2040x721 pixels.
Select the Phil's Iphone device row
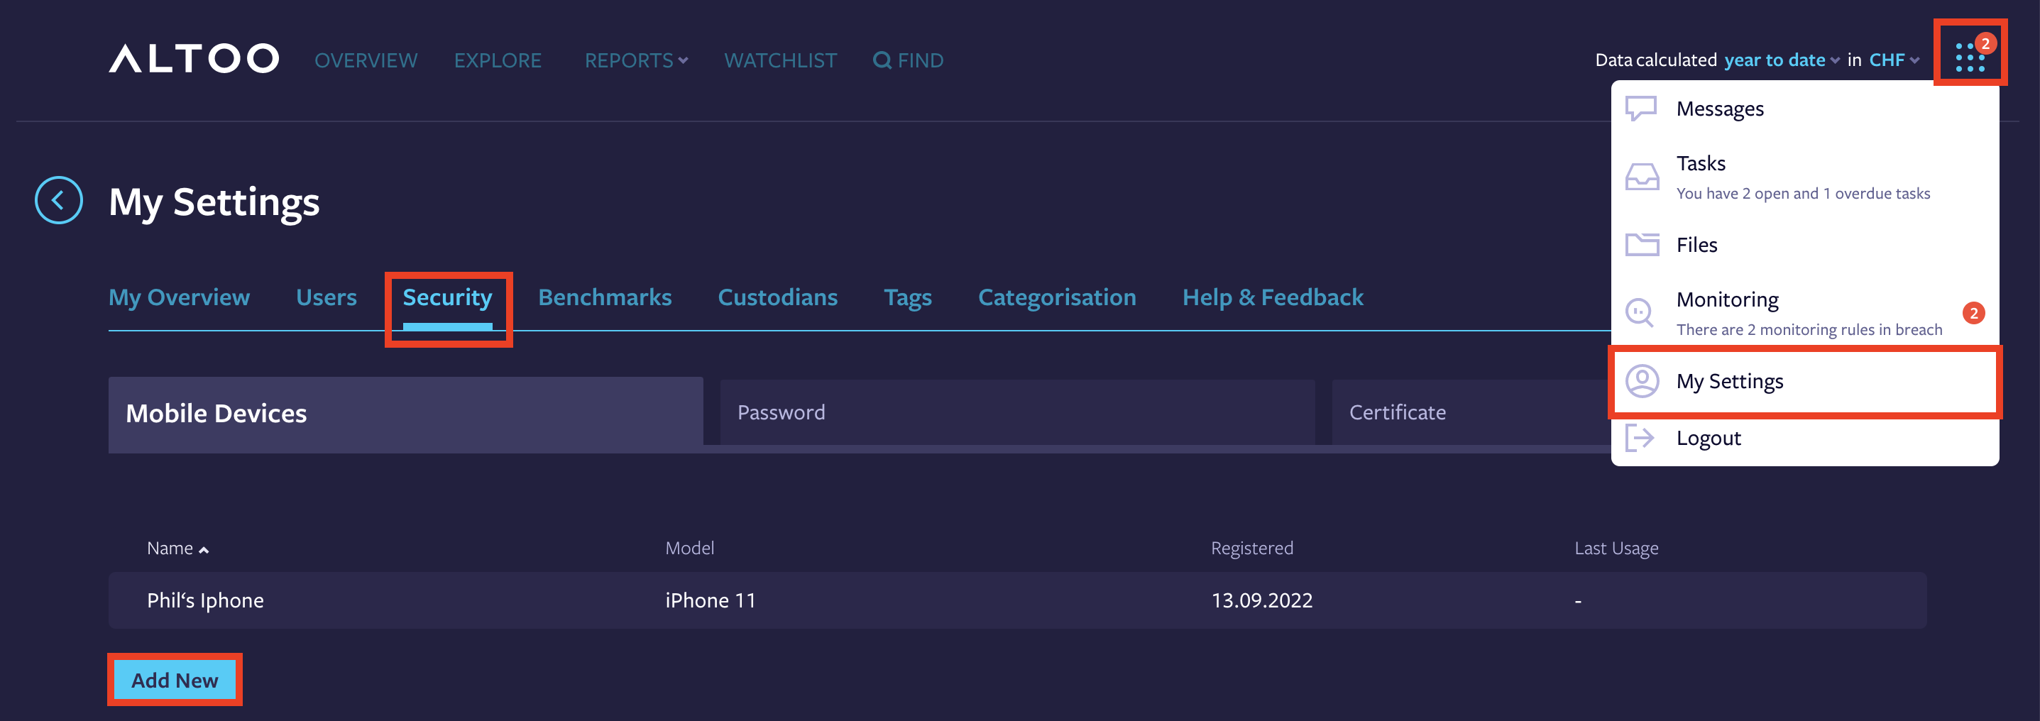tap(1018, 600)
